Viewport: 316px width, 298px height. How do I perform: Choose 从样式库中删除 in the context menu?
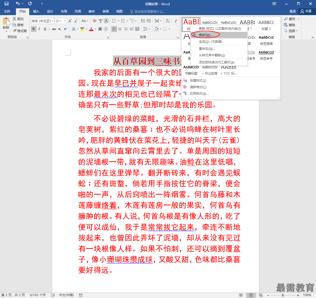219,55
